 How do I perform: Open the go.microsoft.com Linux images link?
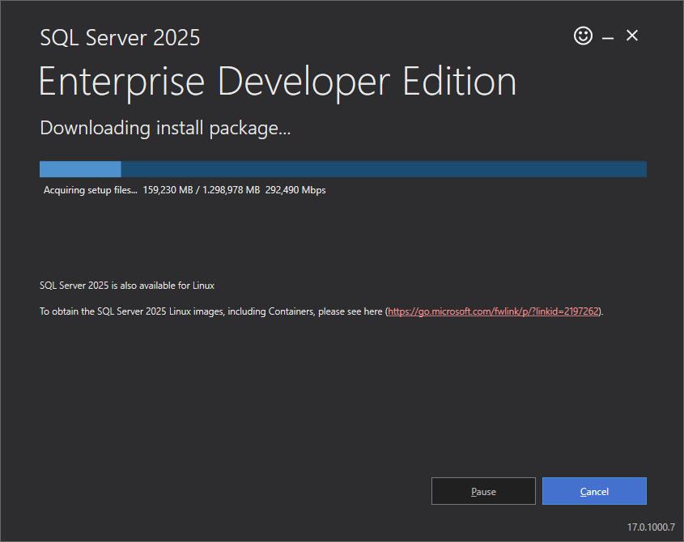pos(493,311)
